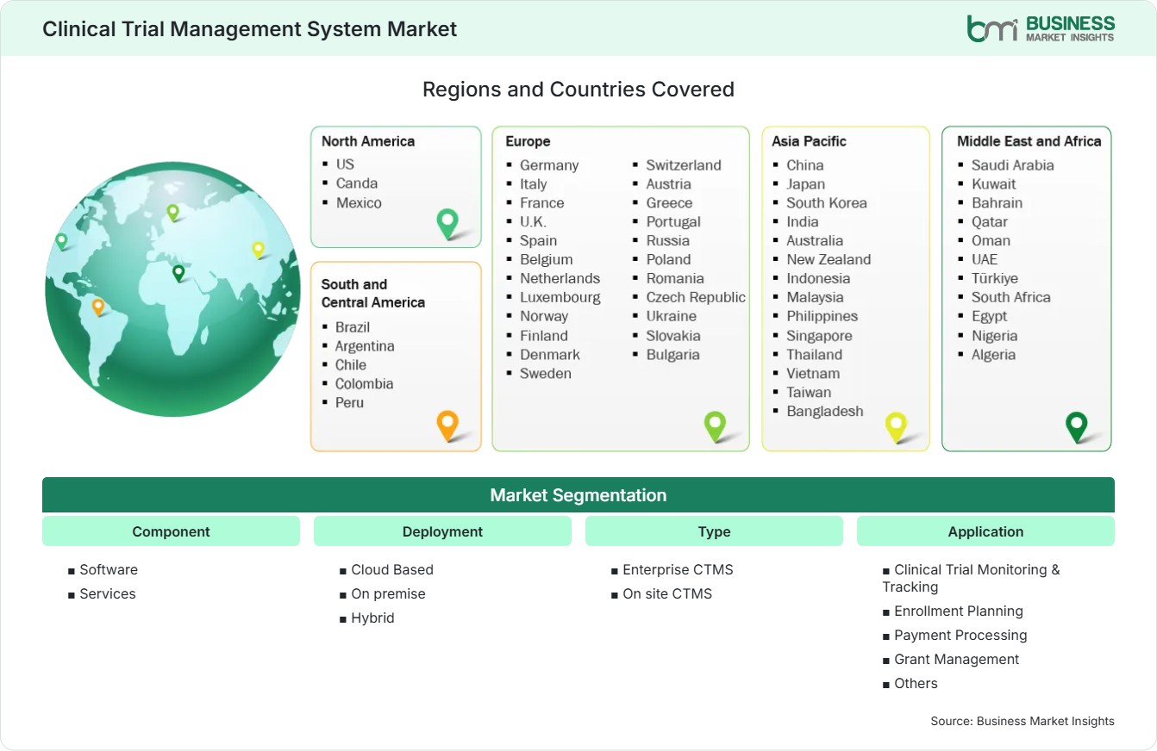Click Türkiye in Middle East list
The image size is (1157, 751).
995,279
